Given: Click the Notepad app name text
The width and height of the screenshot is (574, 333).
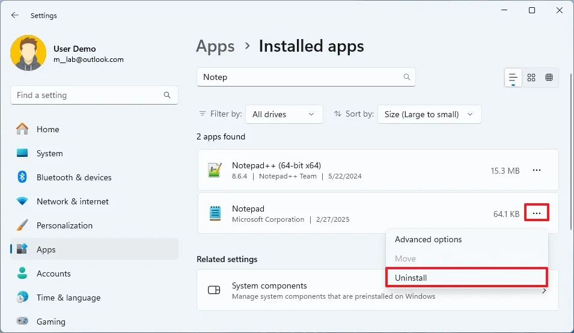Looking at the screenshot, I should tap(248, 209).
